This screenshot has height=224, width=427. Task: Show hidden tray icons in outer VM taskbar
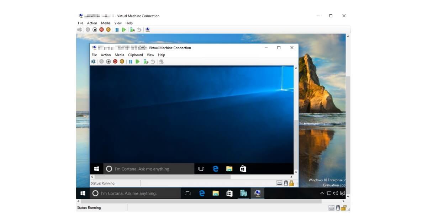tap(322, 193)
